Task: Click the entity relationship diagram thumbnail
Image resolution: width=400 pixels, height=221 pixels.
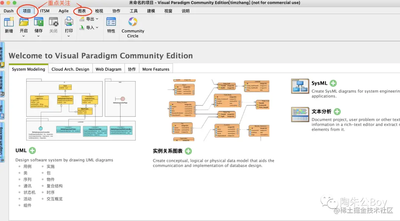Action: [219, 110]
